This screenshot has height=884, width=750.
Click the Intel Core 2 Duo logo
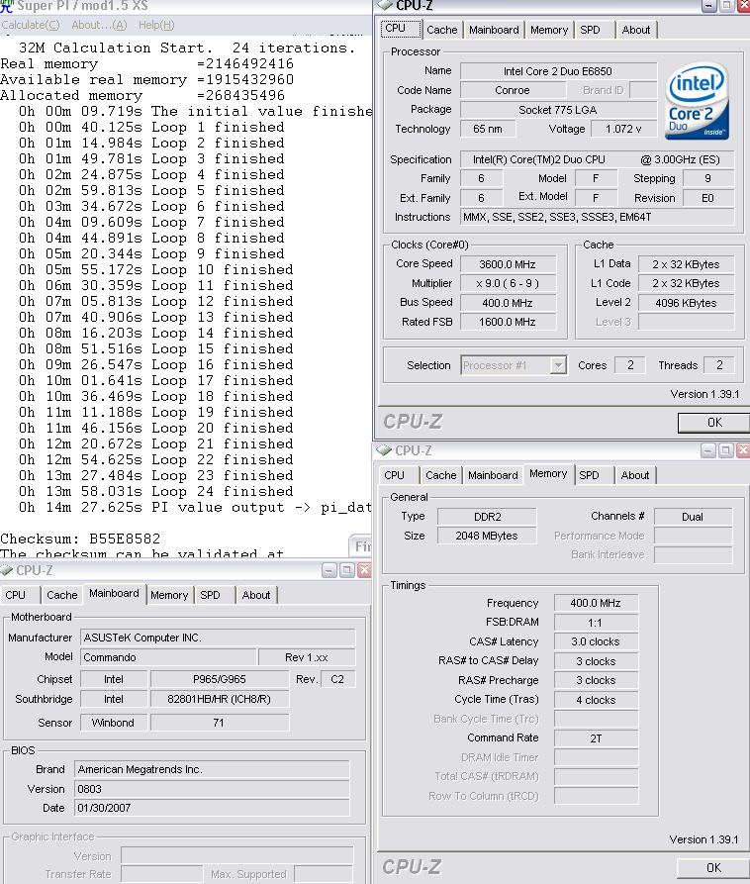697,102
